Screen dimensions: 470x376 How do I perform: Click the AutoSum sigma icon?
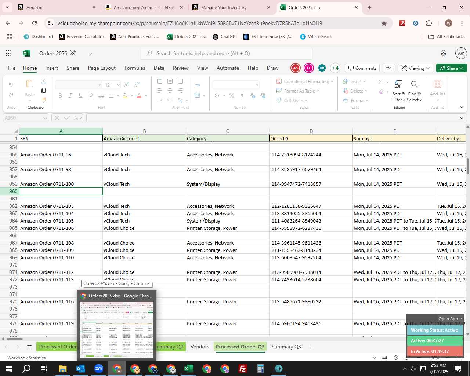[380, 82]
